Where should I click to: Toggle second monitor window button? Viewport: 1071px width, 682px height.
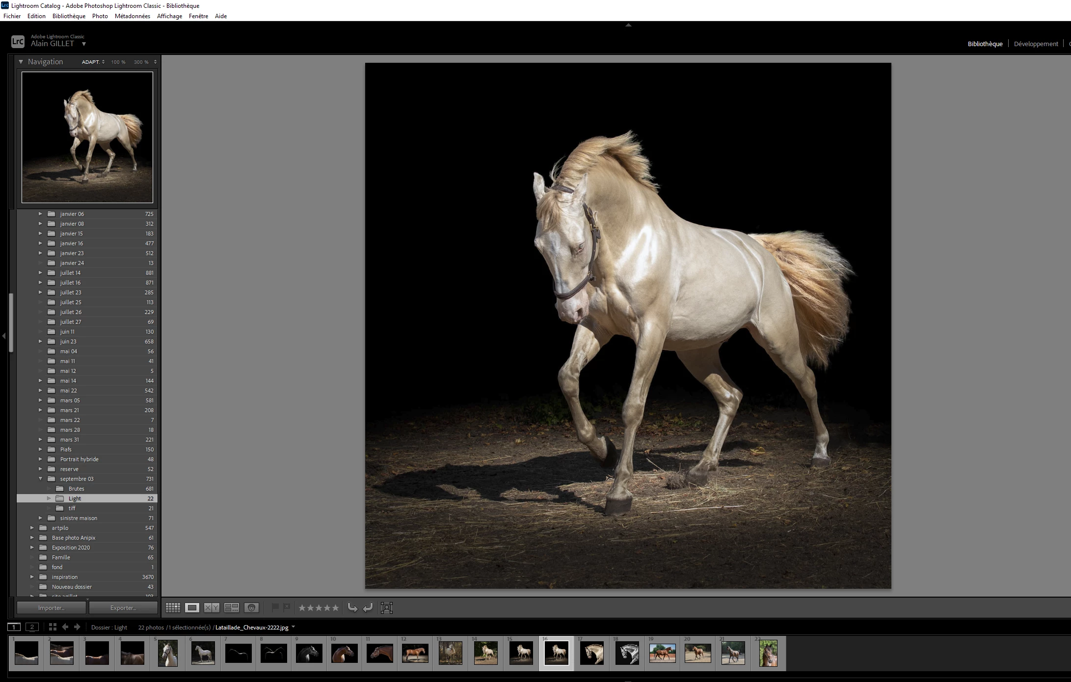tap(32, 627)
